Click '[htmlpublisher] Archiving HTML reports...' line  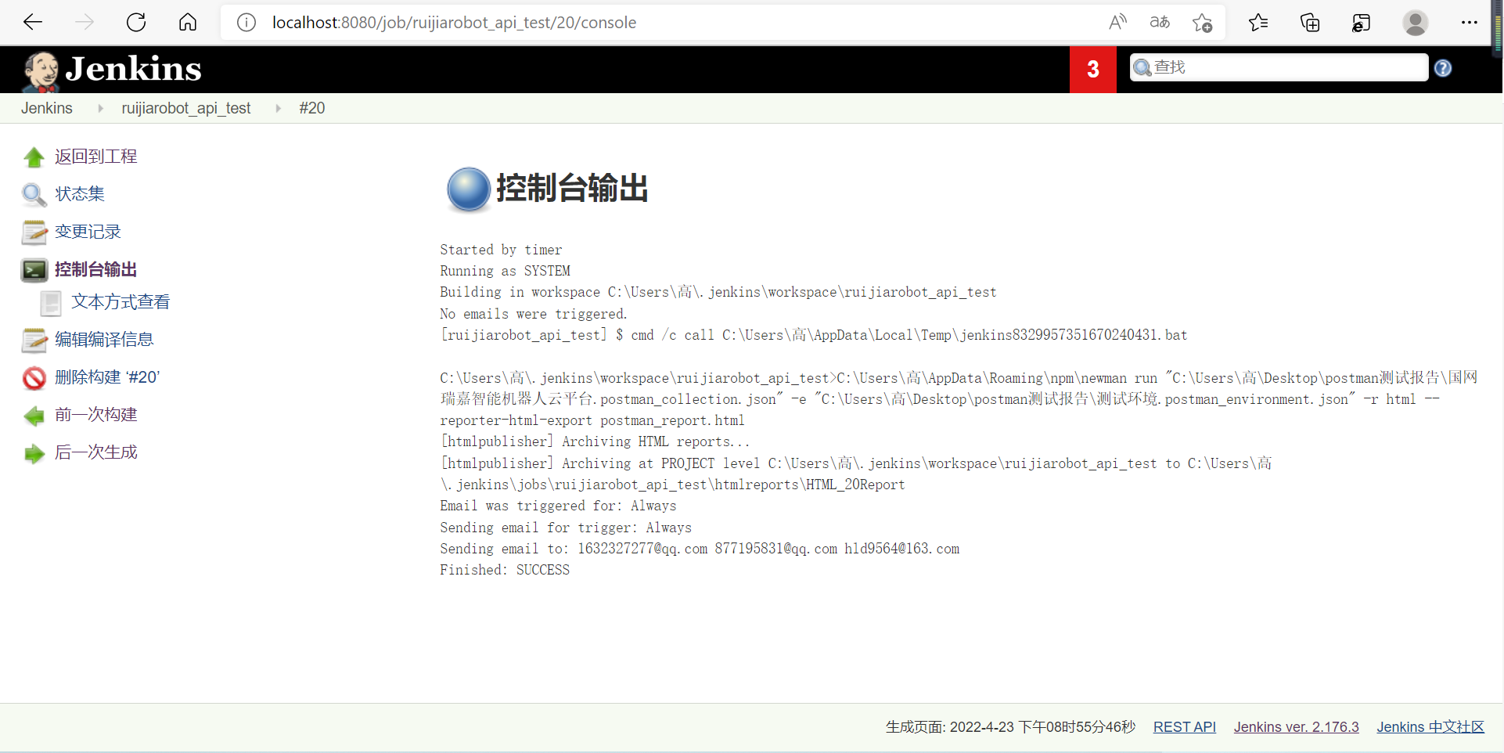(595, 441)
